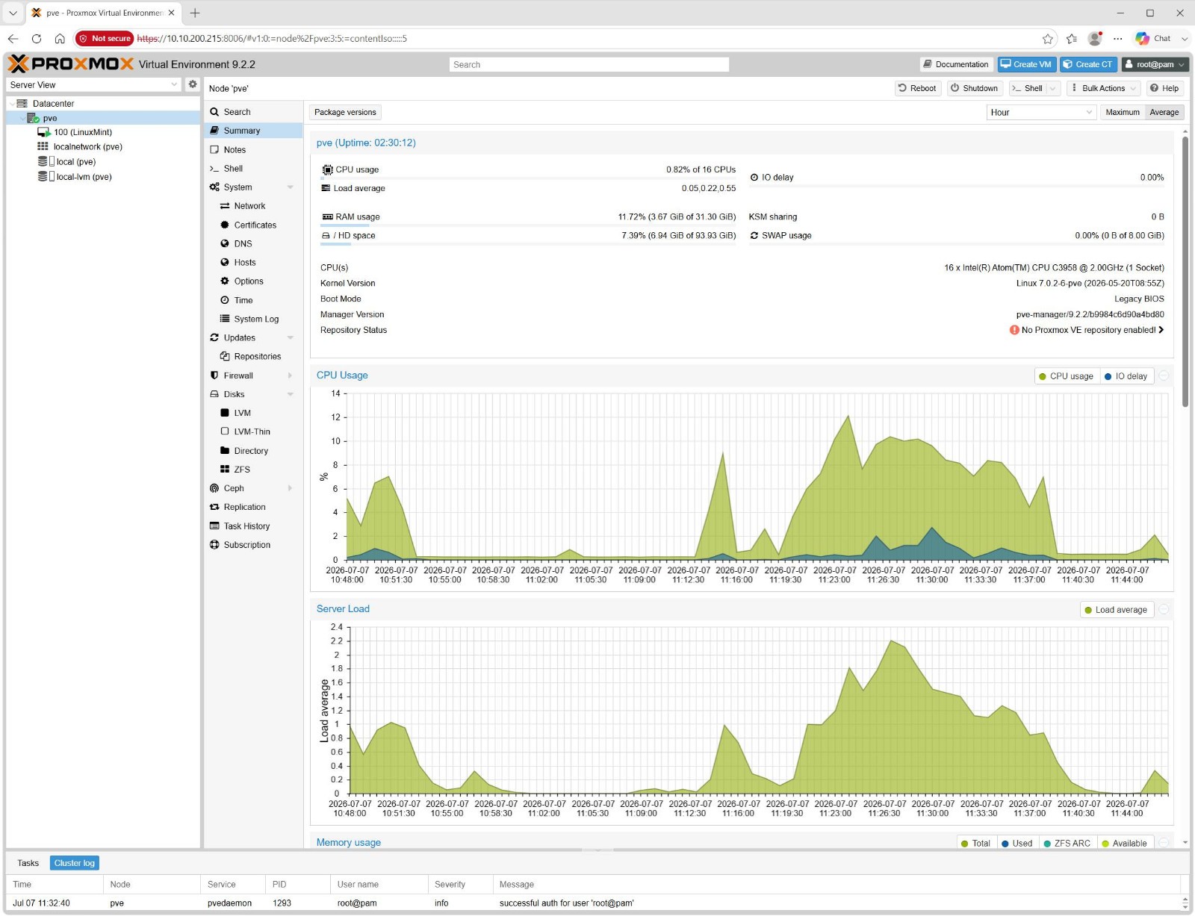Screen dimensions: 1195x916
Task: Click the Reboot button
Action: (x=918, y=88)
